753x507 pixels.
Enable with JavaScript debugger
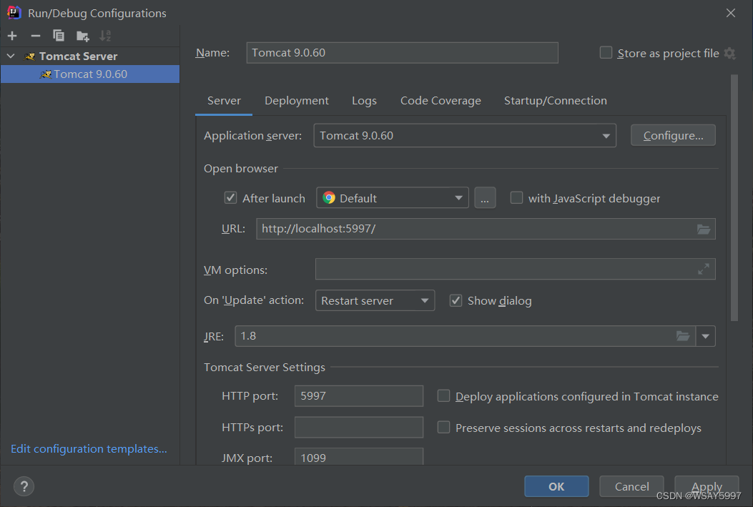pos(516,198)
